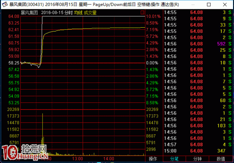Click the 10.01% label on the right axis
234x163 pixels.
[153, 16]
